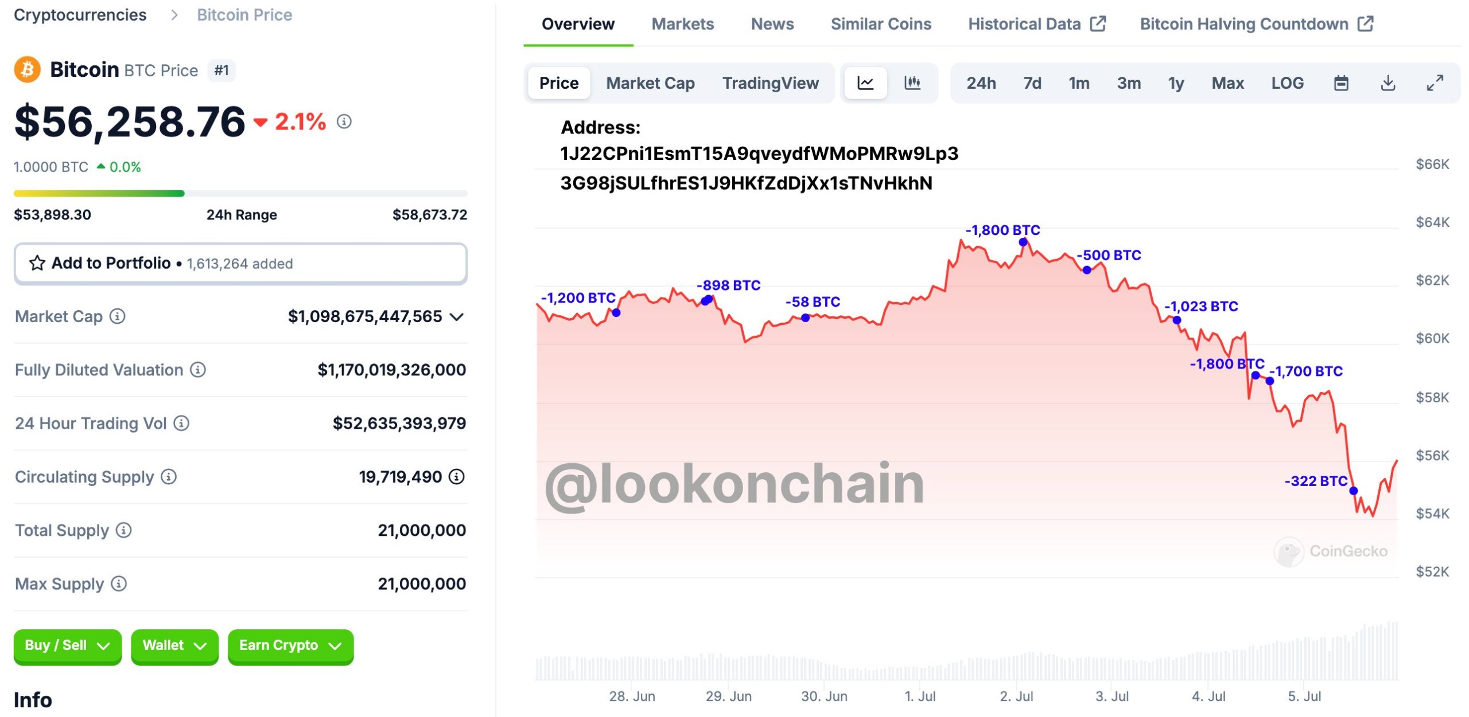Screen dimensions: 1469x717
Task: Click the Market Cap info icon
Action: 118,316
